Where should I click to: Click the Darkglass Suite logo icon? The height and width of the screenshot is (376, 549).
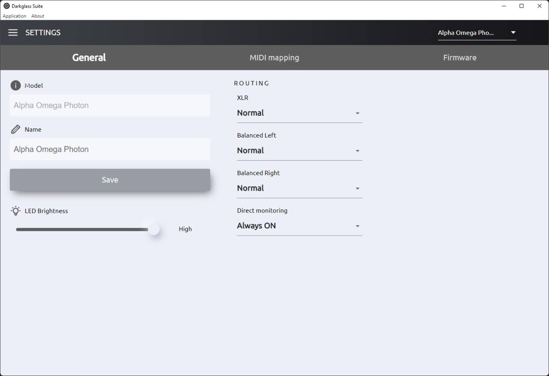[6, 6]
